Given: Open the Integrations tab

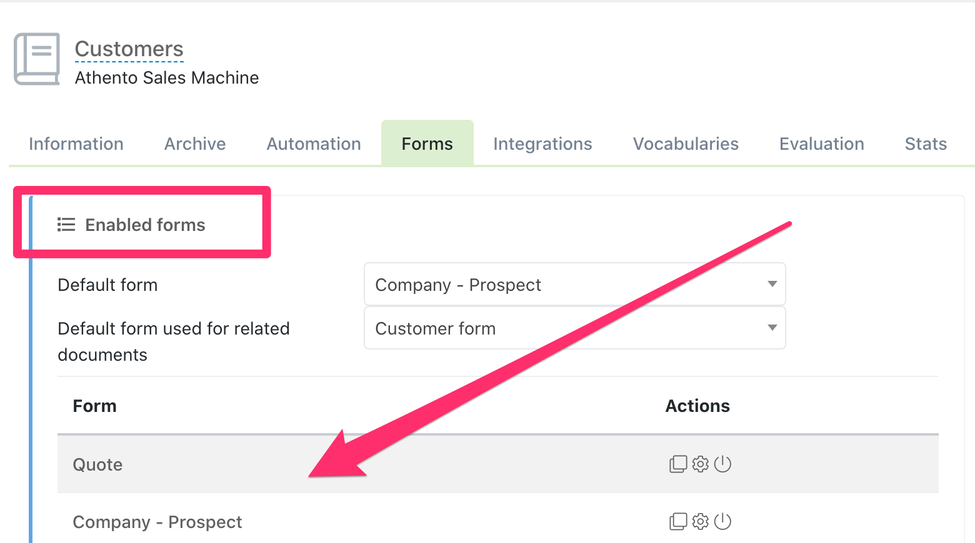Looking at the screenshot, I should point(542,144).
